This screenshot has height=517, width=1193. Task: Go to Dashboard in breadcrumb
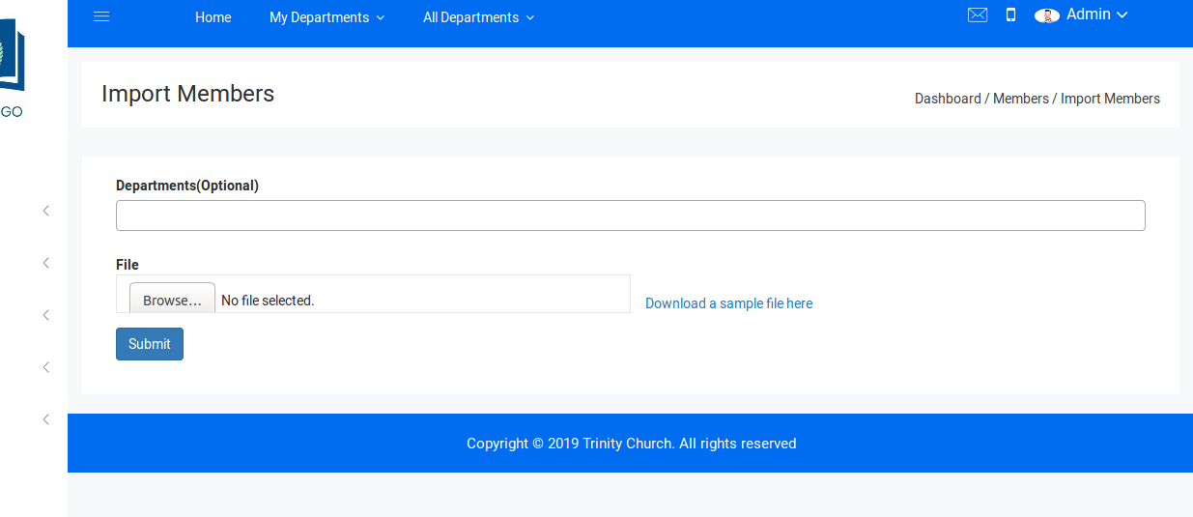948,99
